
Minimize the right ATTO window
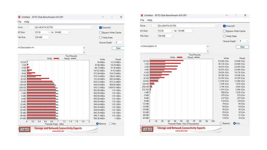[227, 15]
